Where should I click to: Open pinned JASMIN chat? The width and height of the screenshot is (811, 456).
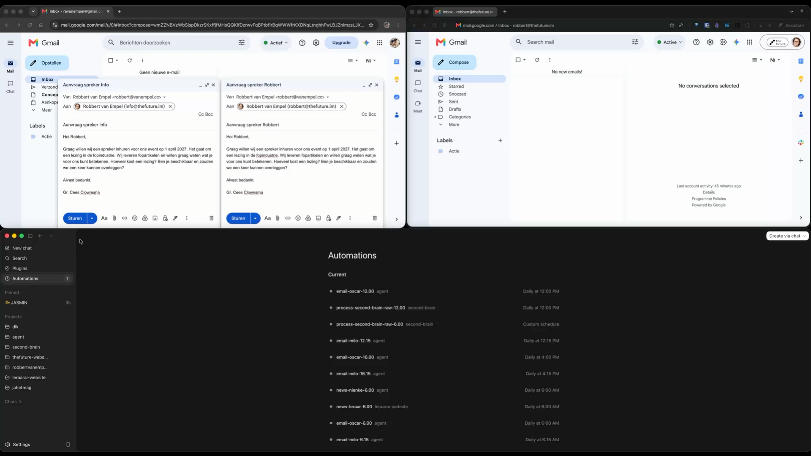[38, 303]
